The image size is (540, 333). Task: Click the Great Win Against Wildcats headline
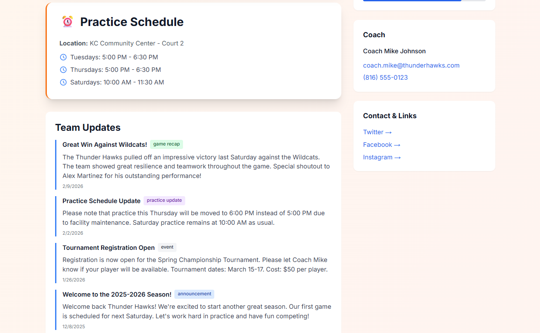tap(104, 144)
